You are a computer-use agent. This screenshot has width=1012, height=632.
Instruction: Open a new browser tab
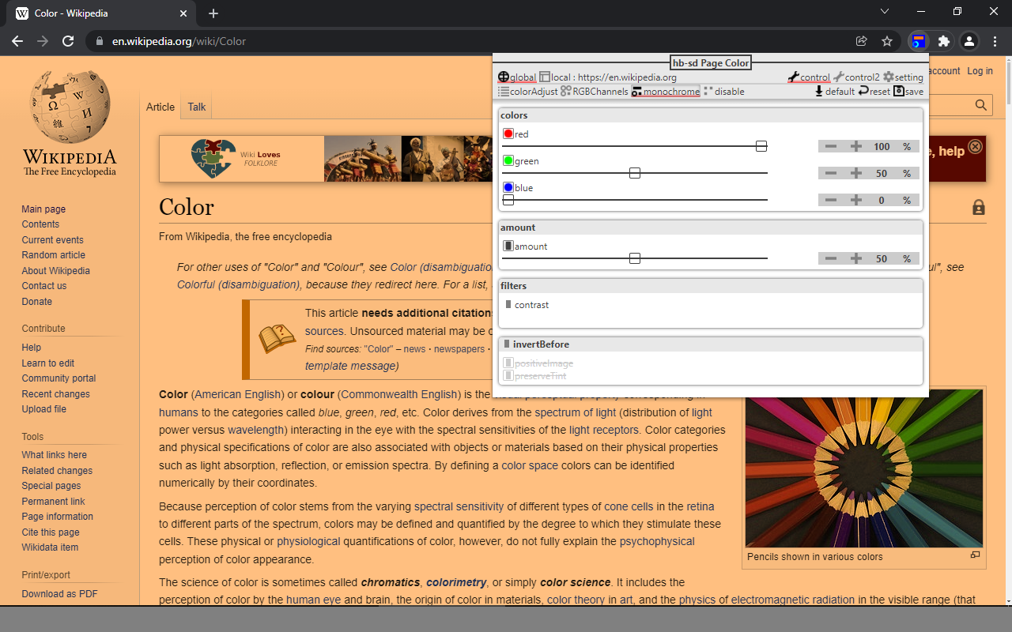(213, 13)
